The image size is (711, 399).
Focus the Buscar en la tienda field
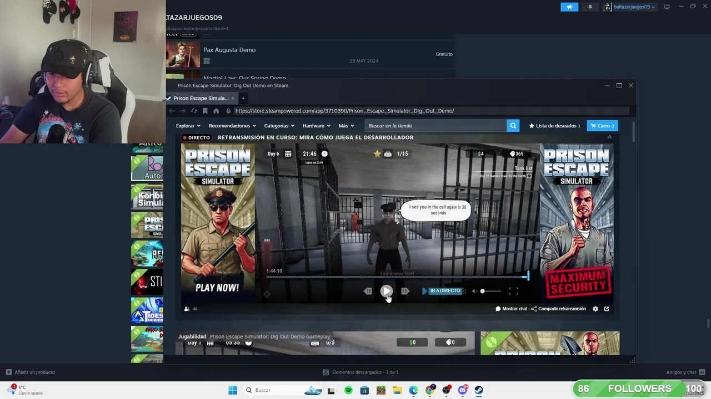(435, 126)
